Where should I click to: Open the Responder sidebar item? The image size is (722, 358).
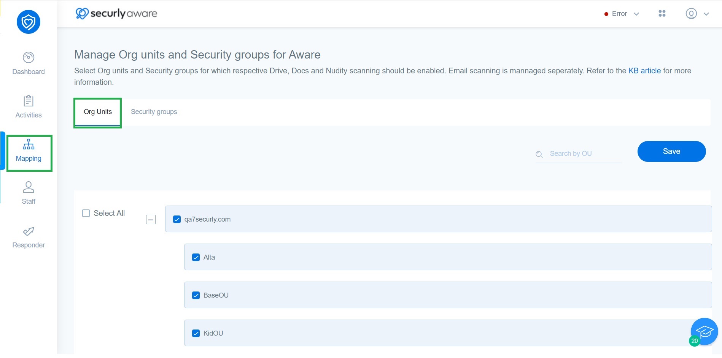pyautogui.click(x=29, y=238)
